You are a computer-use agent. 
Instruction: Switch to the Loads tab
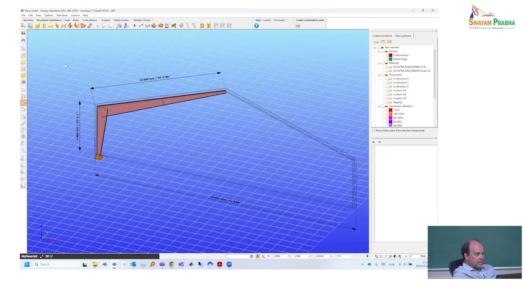point(67,20)
